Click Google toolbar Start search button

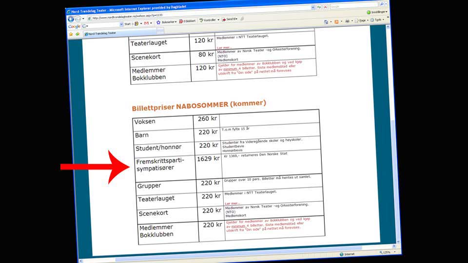point(127,24)
